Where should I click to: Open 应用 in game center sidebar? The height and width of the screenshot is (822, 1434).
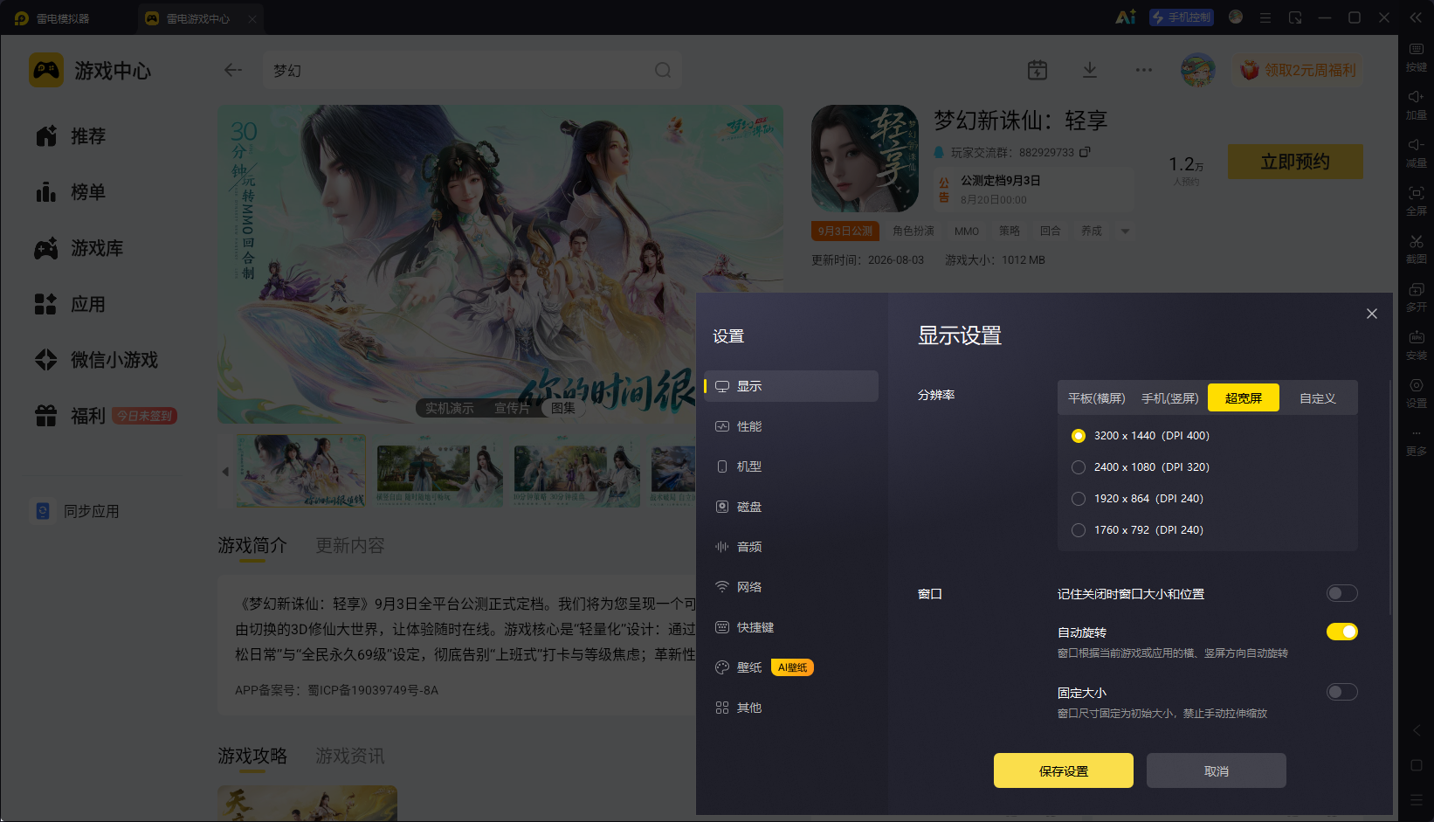(x=72, y=304)
